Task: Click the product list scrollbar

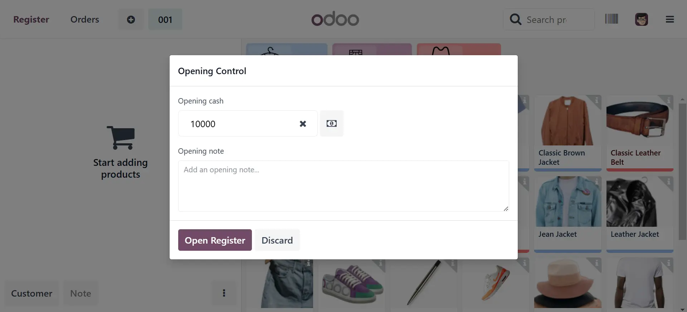Action: coord(682,172)
